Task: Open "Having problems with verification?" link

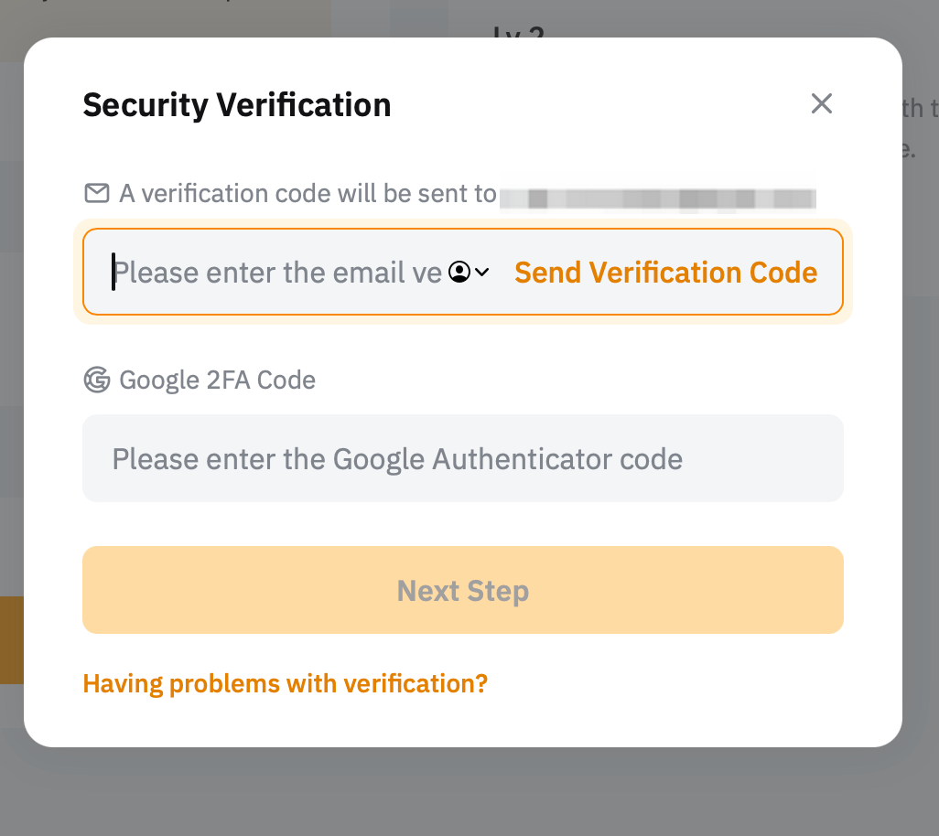Action: click(x=285, y=683)
